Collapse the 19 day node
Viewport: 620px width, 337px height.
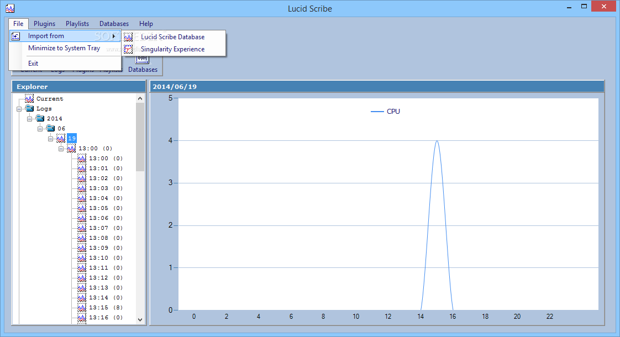pos(51,139)
